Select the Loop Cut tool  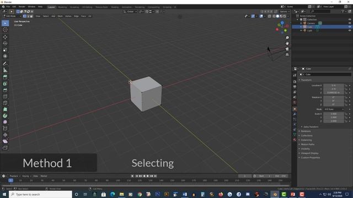tap(5, 97)
